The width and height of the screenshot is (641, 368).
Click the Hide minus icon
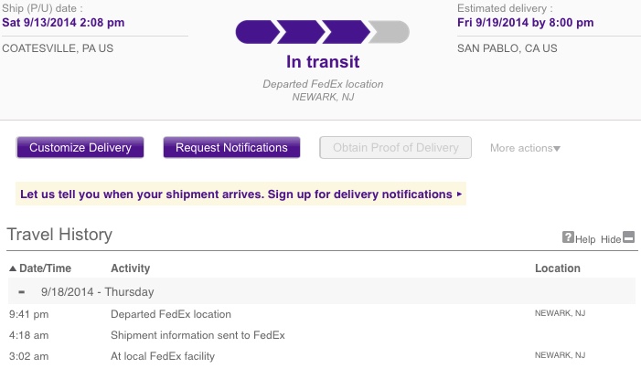click(x=629, y=237)
